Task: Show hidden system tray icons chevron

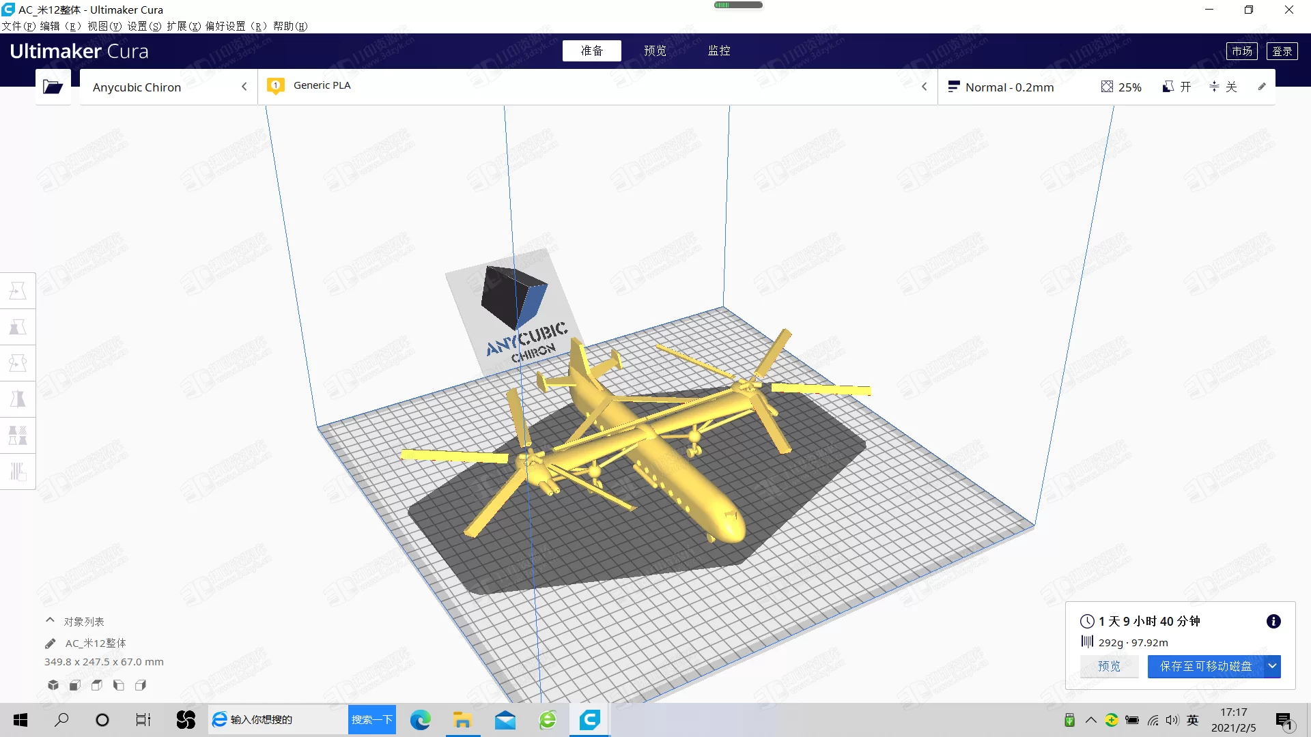Action: pyautogui.click(x=1090, y=720)
